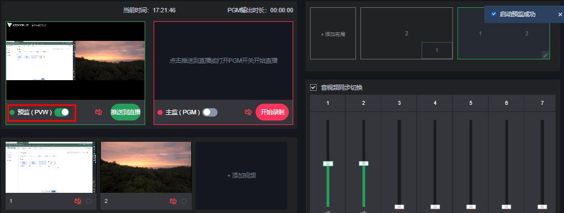
Task: Click pencil edit icon on selected layout
Action: point(545,55)
